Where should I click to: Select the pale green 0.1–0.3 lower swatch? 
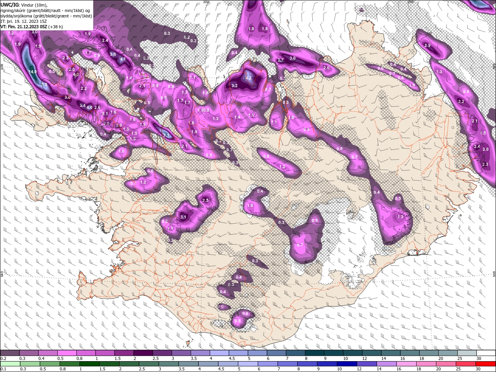coord(10,363)
